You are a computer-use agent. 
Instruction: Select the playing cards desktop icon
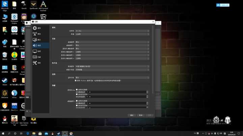[43, 16]
